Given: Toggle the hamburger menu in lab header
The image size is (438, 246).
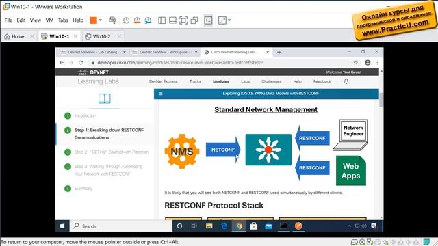Looking at the screenshot, I should point(161,94).
